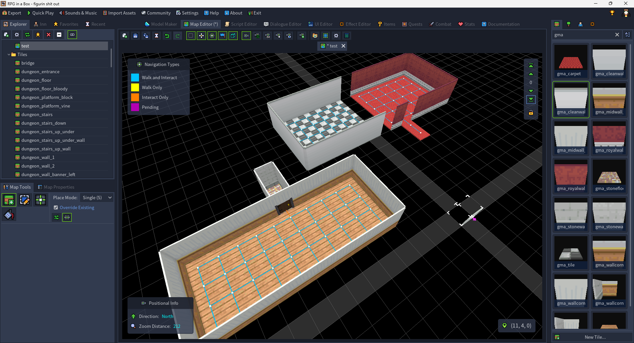The height and width of the screenshot is (343, 634).
Task: Jump to bottom level double-arrow button
Action: pyautogui.click(x=531, y=99)
